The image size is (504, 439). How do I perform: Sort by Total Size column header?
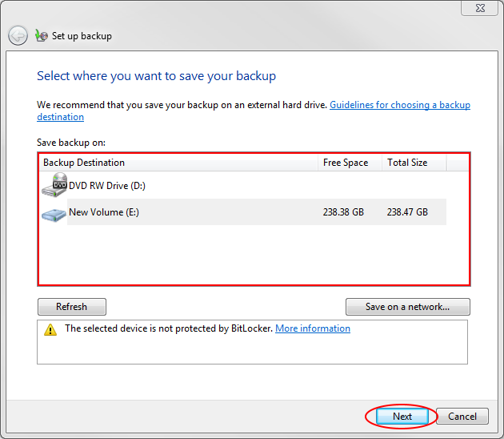point(414,163)
